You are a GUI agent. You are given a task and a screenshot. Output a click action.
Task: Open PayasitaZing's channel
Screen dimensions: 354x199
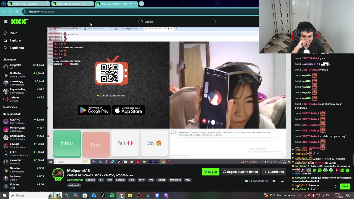tap(24, 91)
